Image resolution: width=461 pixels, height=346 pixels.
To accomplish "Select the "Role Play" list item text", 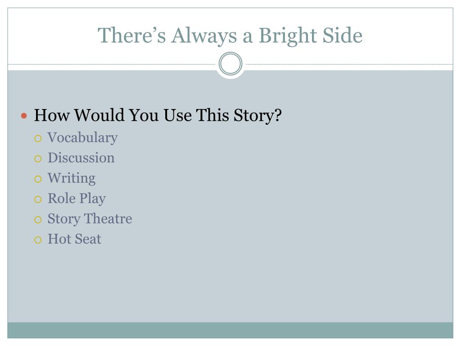I will pos(77,199).
